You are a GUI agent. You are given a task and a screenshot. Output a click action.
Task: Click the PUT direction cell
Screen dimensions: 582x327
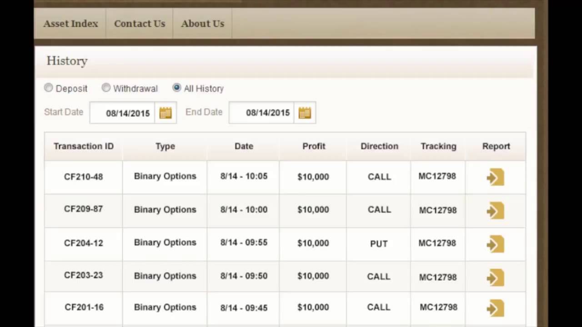(379, 244)
